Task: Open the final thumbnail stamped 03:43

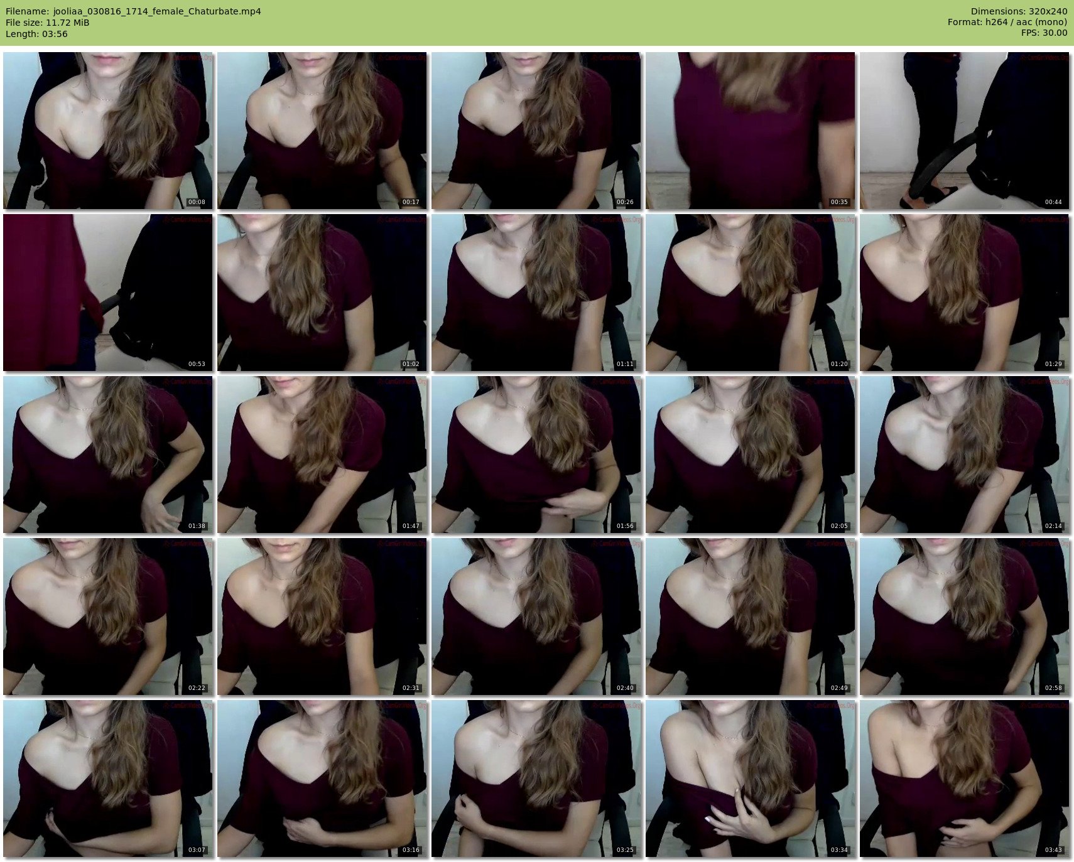Action: click(x=965, y=778)
